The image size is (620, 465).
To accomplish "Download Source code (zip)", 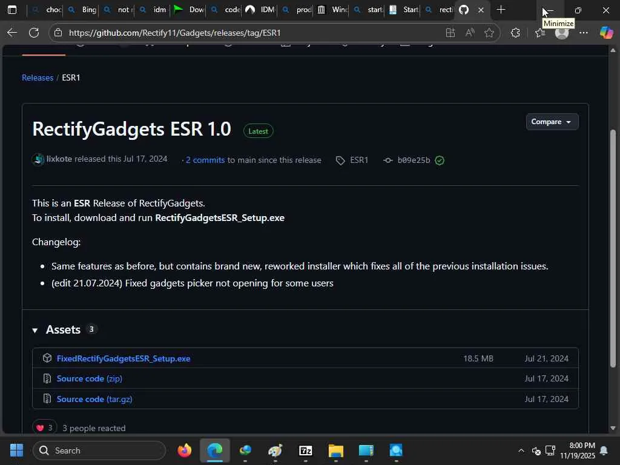I will click(x=90, y=378).
